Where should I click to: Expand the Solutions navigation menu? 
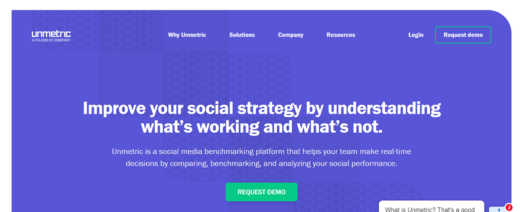pos(242,35)
